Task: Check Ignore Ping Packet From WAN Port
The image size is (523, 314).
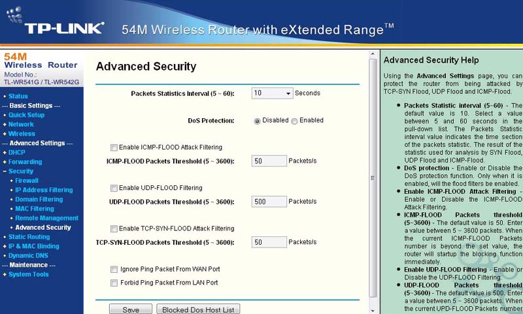Action: click(x=114, y=269)
